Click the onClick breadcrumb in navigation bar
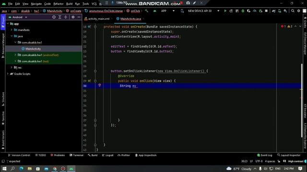307x172 pixels. [x=135, y=11]
